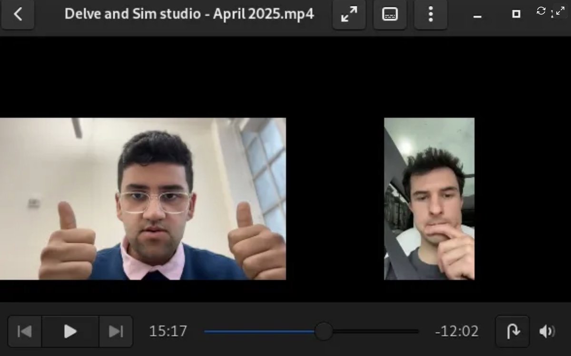Click the seek slider knob
Screen dimensions: 571x356
pyautogui.click(x=324, y=331)
